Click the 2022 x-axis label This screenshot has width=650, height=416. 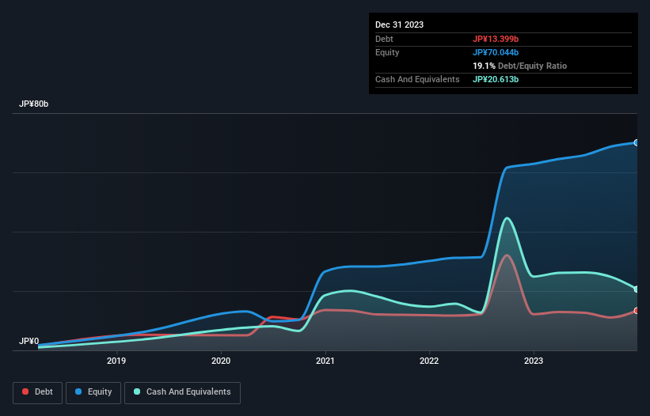click(429, 361)
